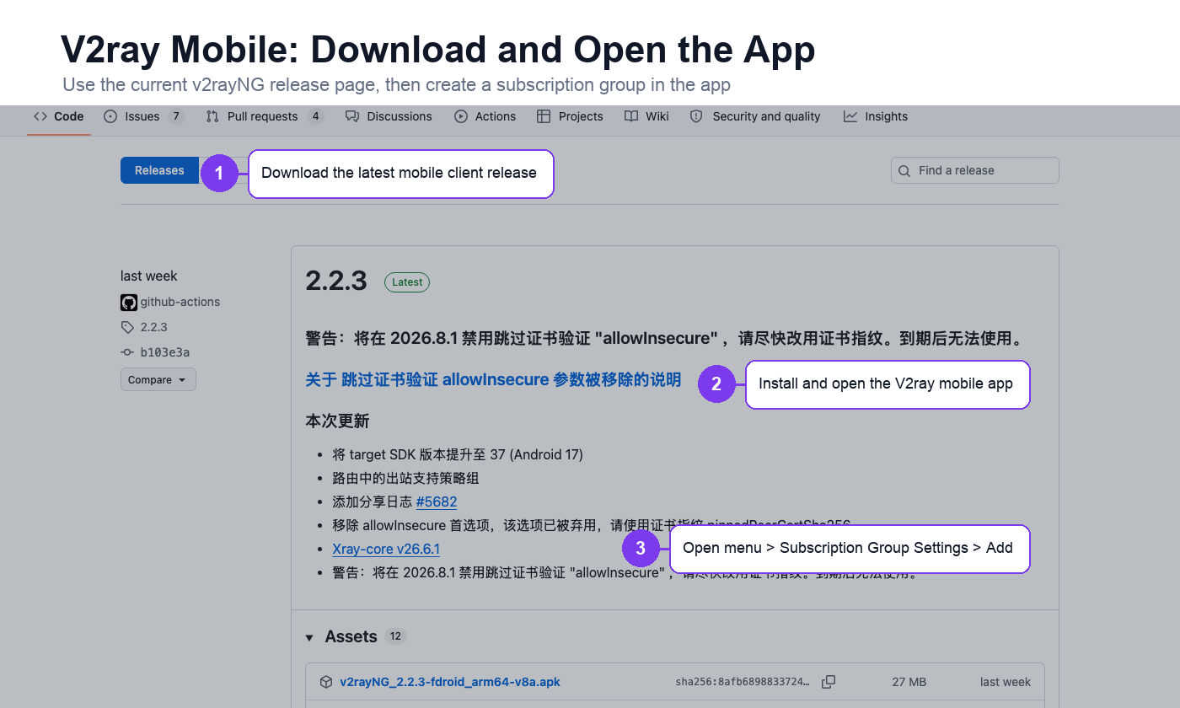
Task: Click the 27 MB file size
Action: pos(909,682)
